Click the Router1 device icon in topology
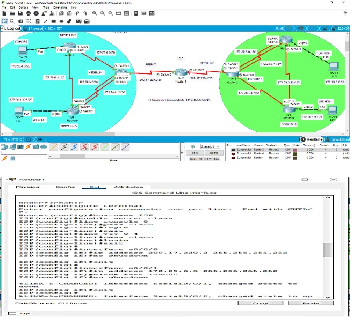This screenshot has width=353, height=317. point(181,72)
